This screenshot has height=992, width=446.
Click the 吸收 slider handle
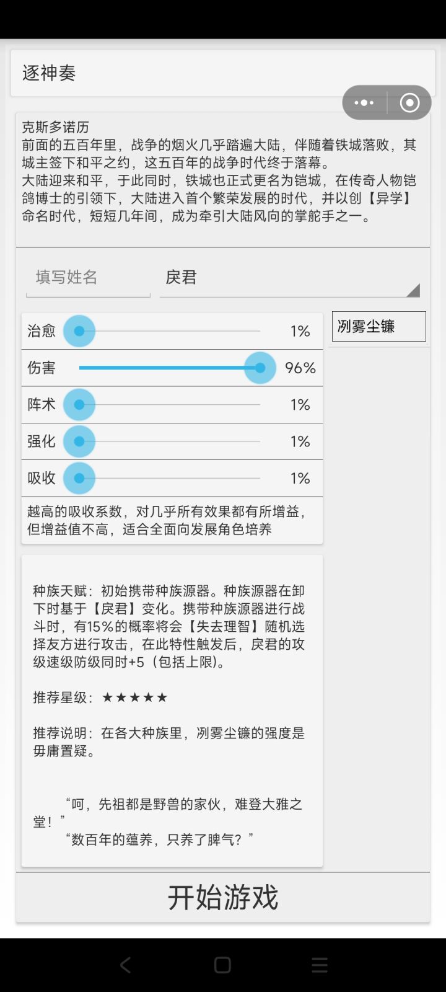(x=79, y=478)
